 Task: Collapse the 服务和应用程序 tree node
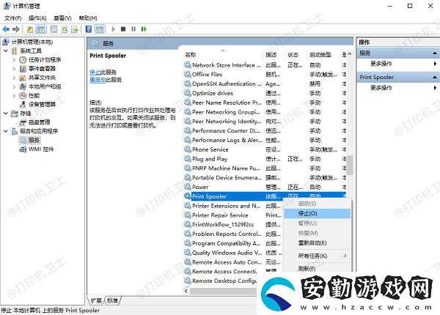pos(6,131)
